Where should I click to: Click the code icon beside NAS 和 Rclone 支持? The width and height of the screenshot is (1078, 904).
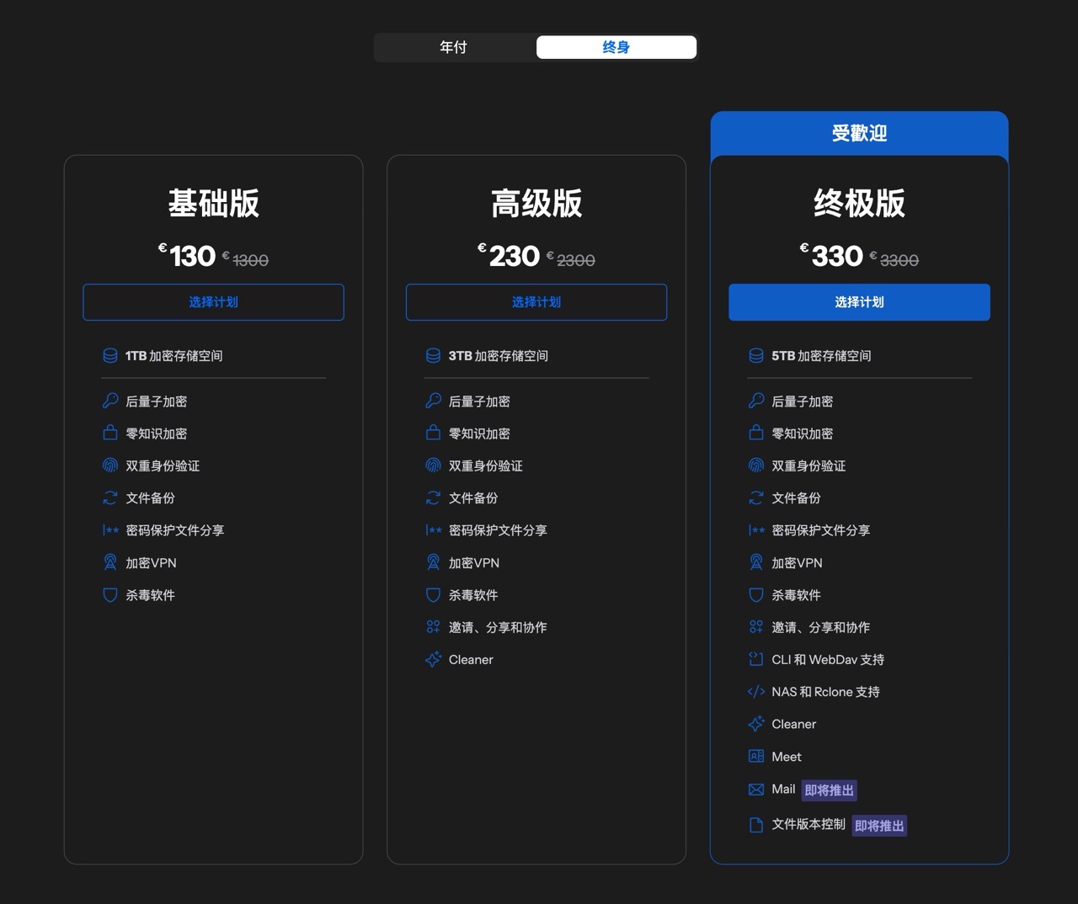[x=755, y=691]
